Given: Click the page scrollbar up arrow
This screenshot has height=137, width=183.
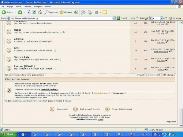Looking at the screenshot, I should pyautogui.click(x=181, y=23).
